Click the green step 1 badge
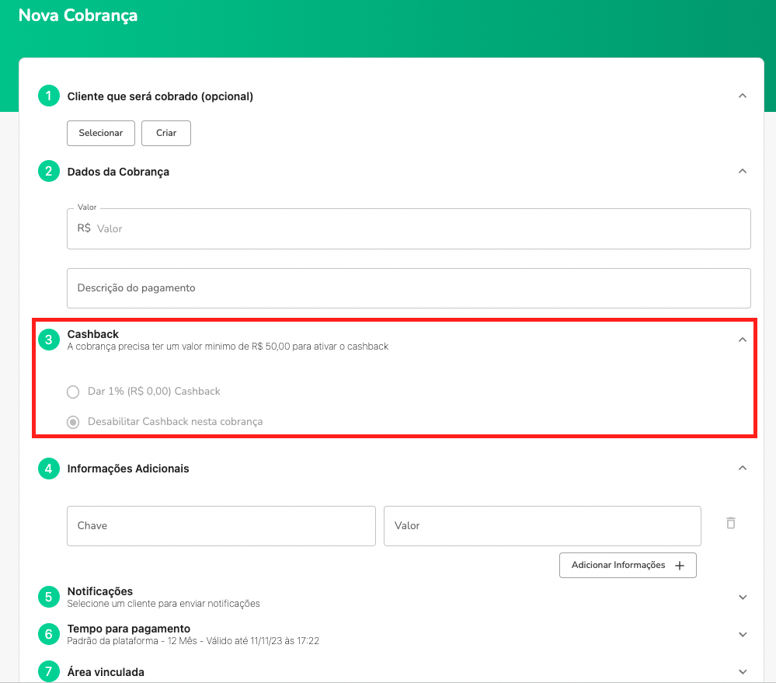 (48, 95)
